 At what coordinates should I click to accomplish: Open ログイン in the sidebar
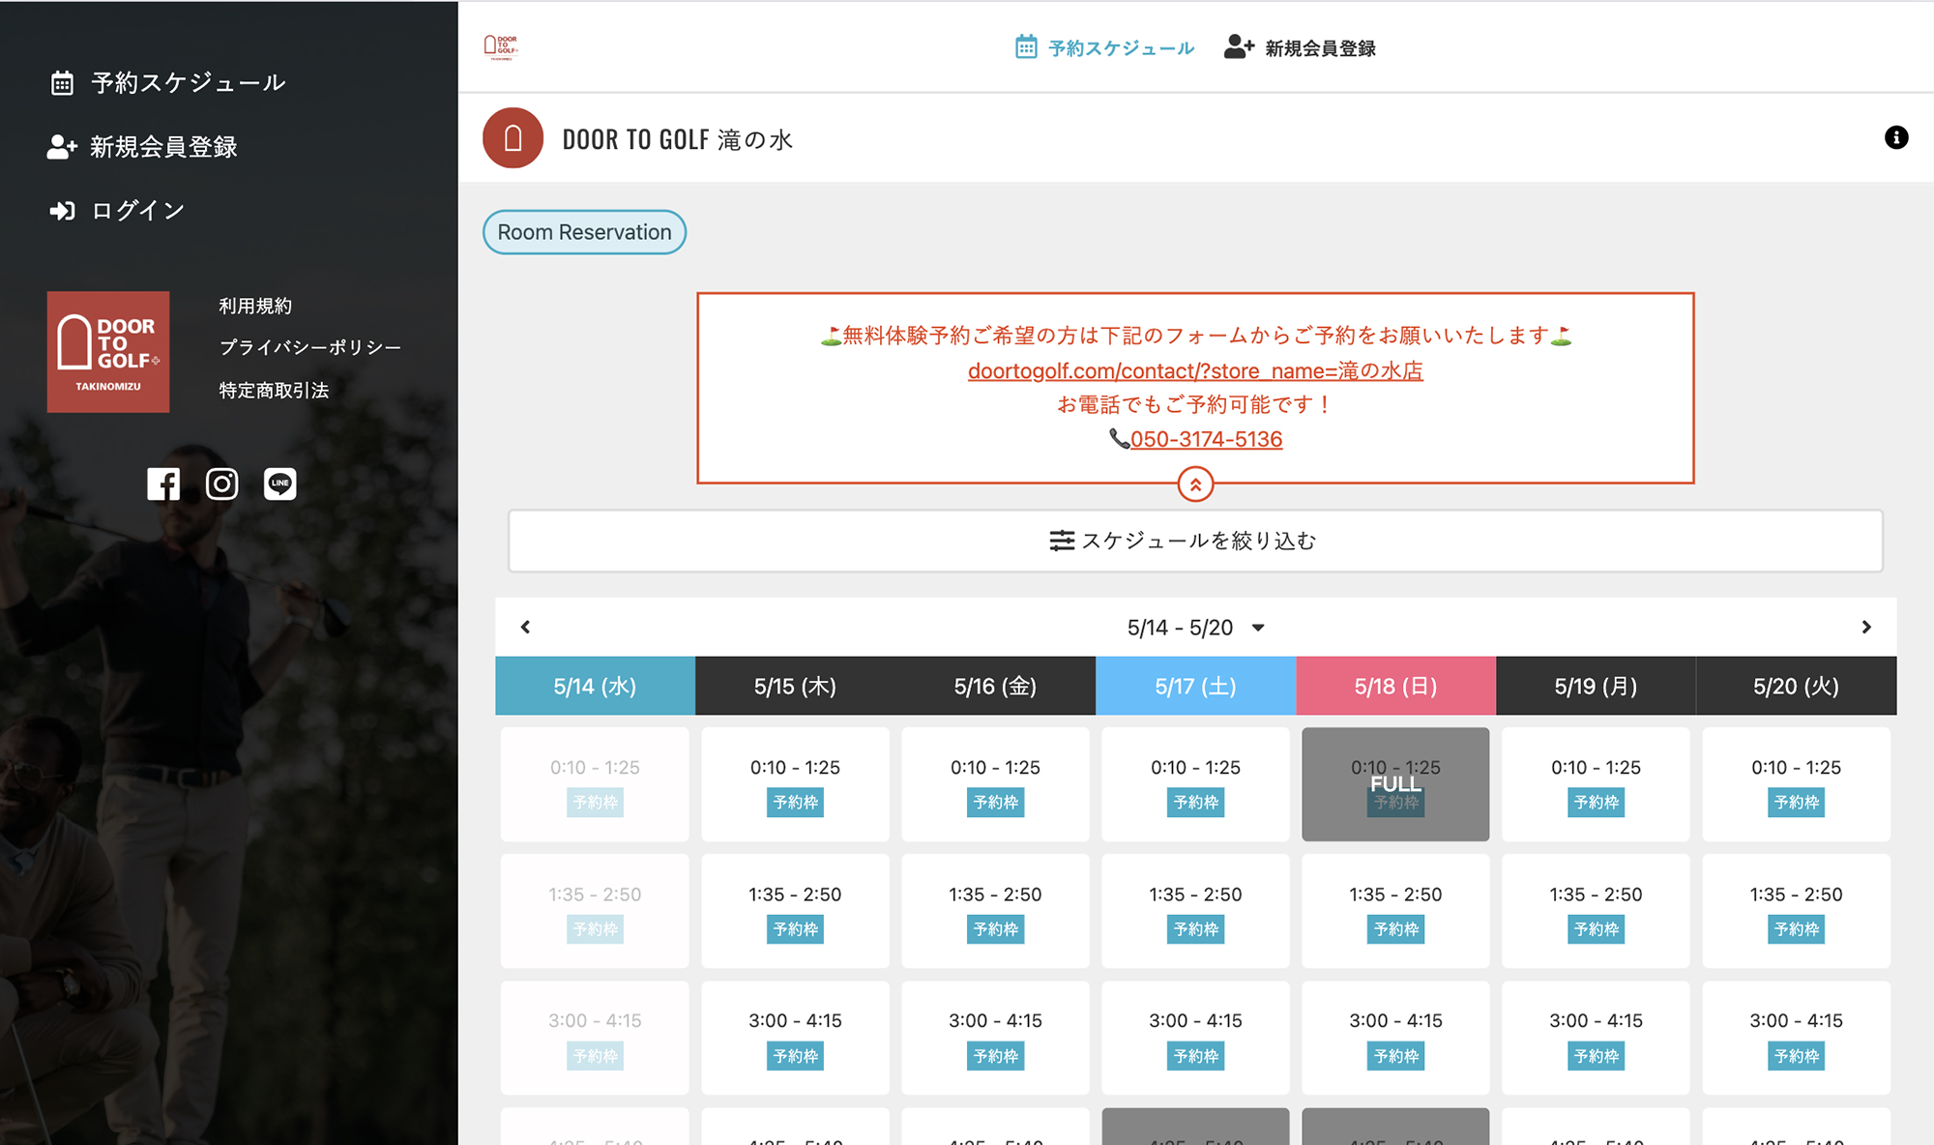(x=137, y=211)
